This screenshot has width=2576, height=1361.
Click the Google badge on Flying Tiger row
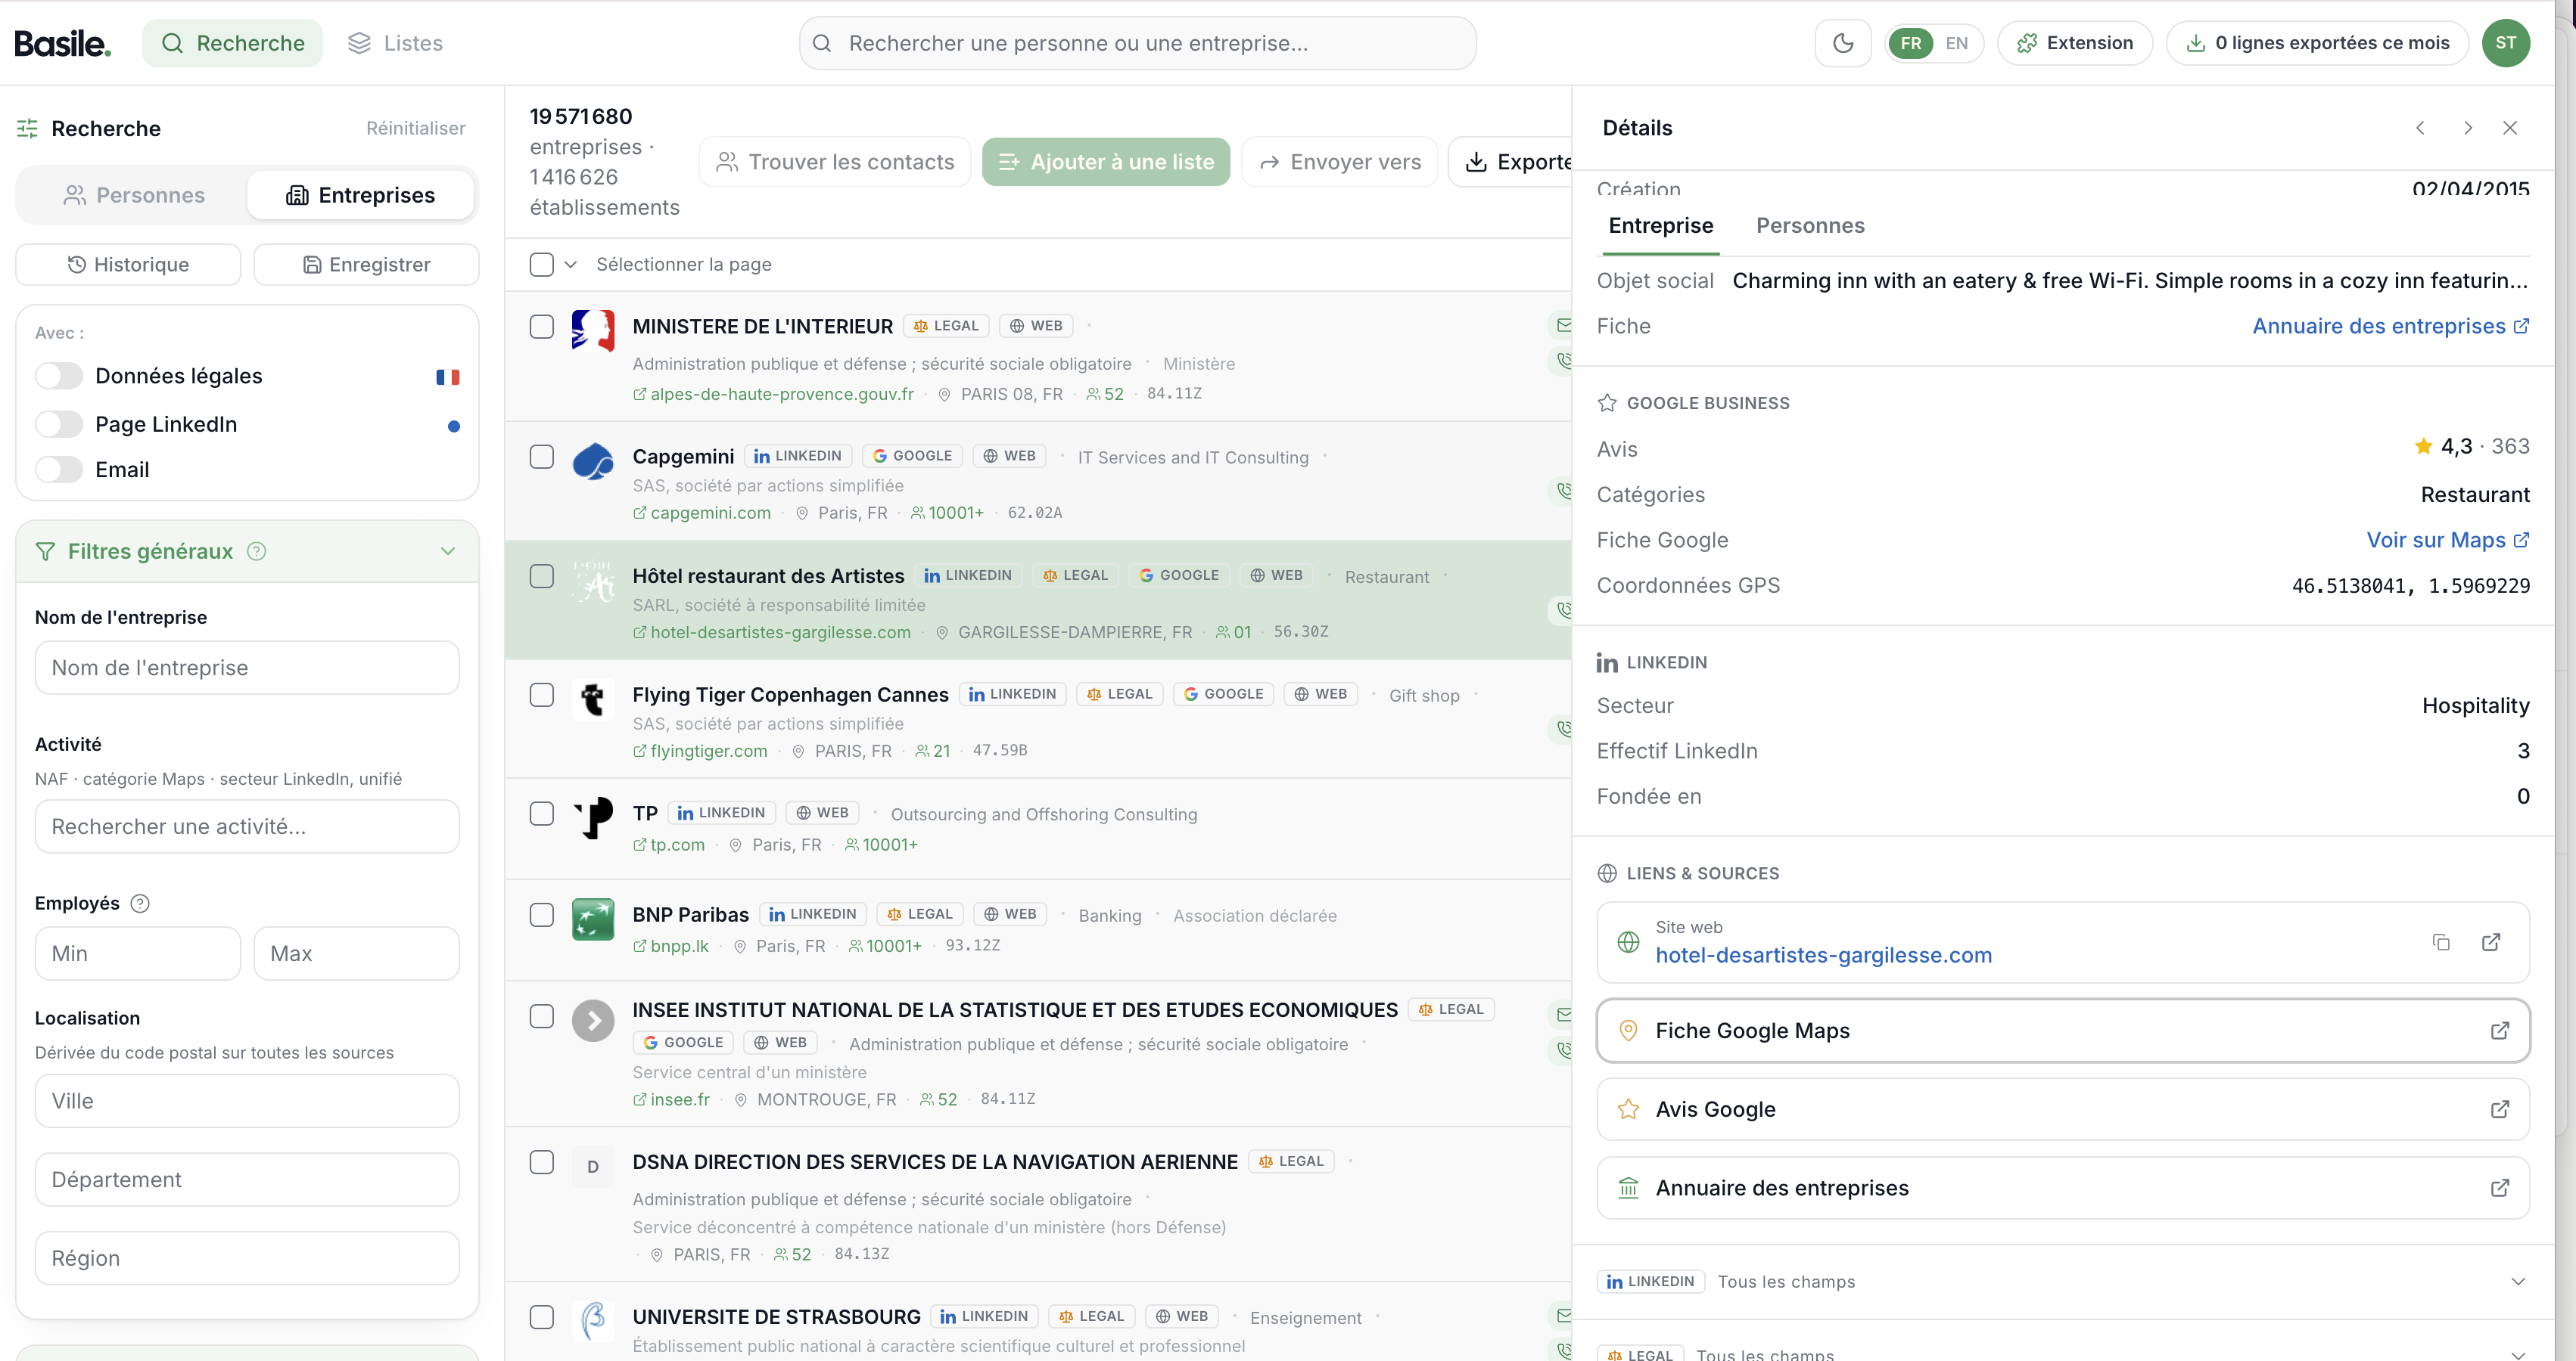1223,693
